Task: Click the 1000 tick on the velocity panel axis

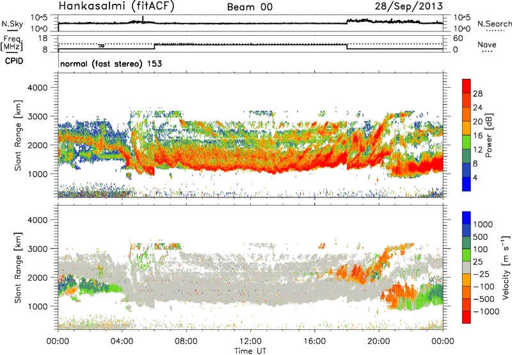Action: [x=37, y=306]
